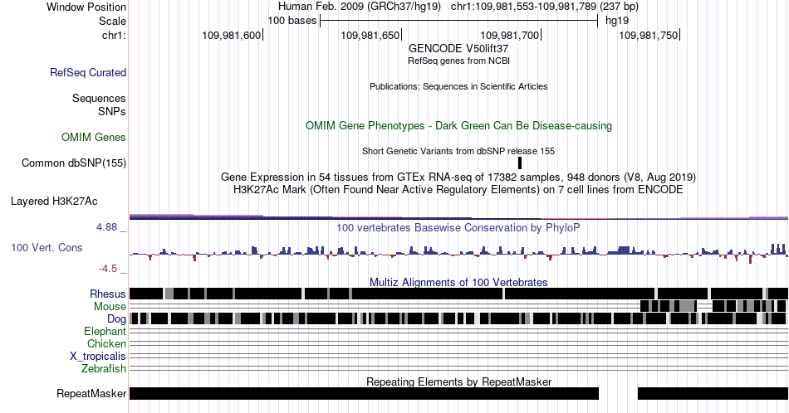
Task: Click 100 vertebrates Basewise Conservation by PhyloP title
Action: 458,227
